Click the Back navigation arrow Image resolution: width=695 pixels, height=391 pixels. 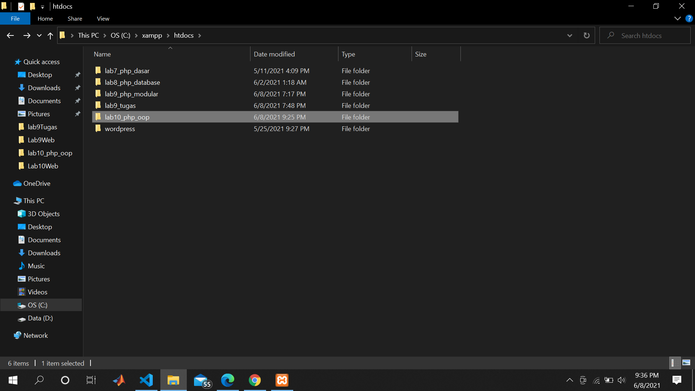point(10,35)
